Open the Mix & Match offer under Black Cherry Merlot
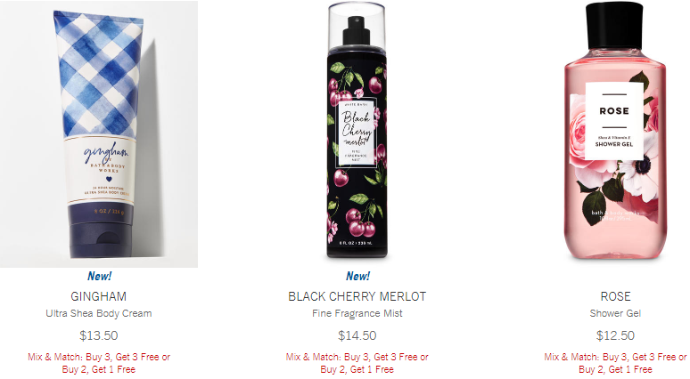Screen dimensions: 690x379 pyautogui.click(x=357, y=363)
